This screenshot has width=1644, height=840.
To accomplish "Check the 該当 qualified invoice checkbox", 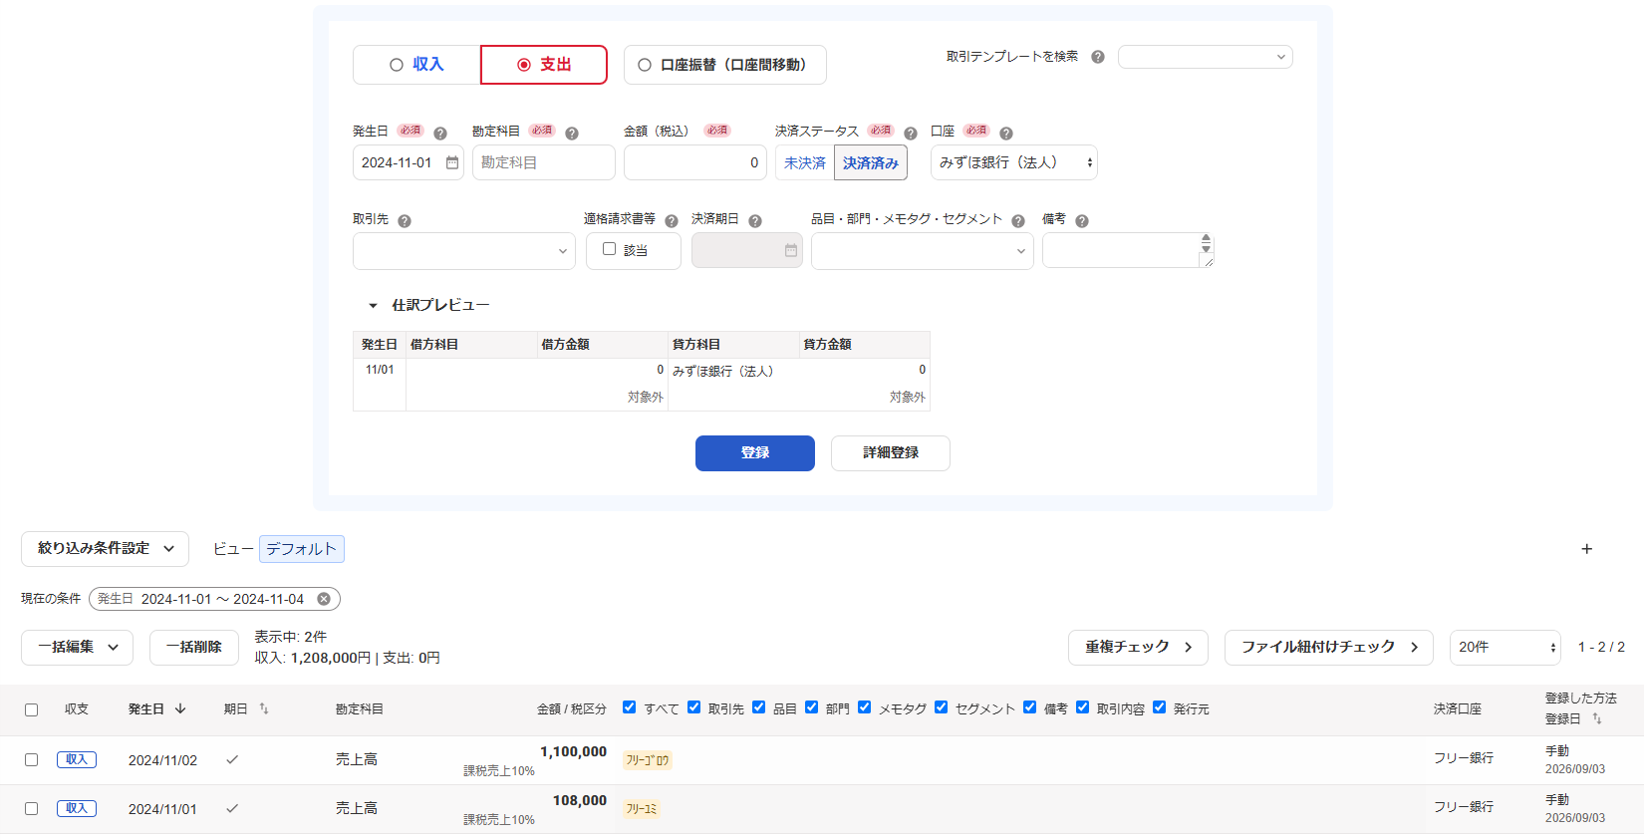I will tap(609, 249).
